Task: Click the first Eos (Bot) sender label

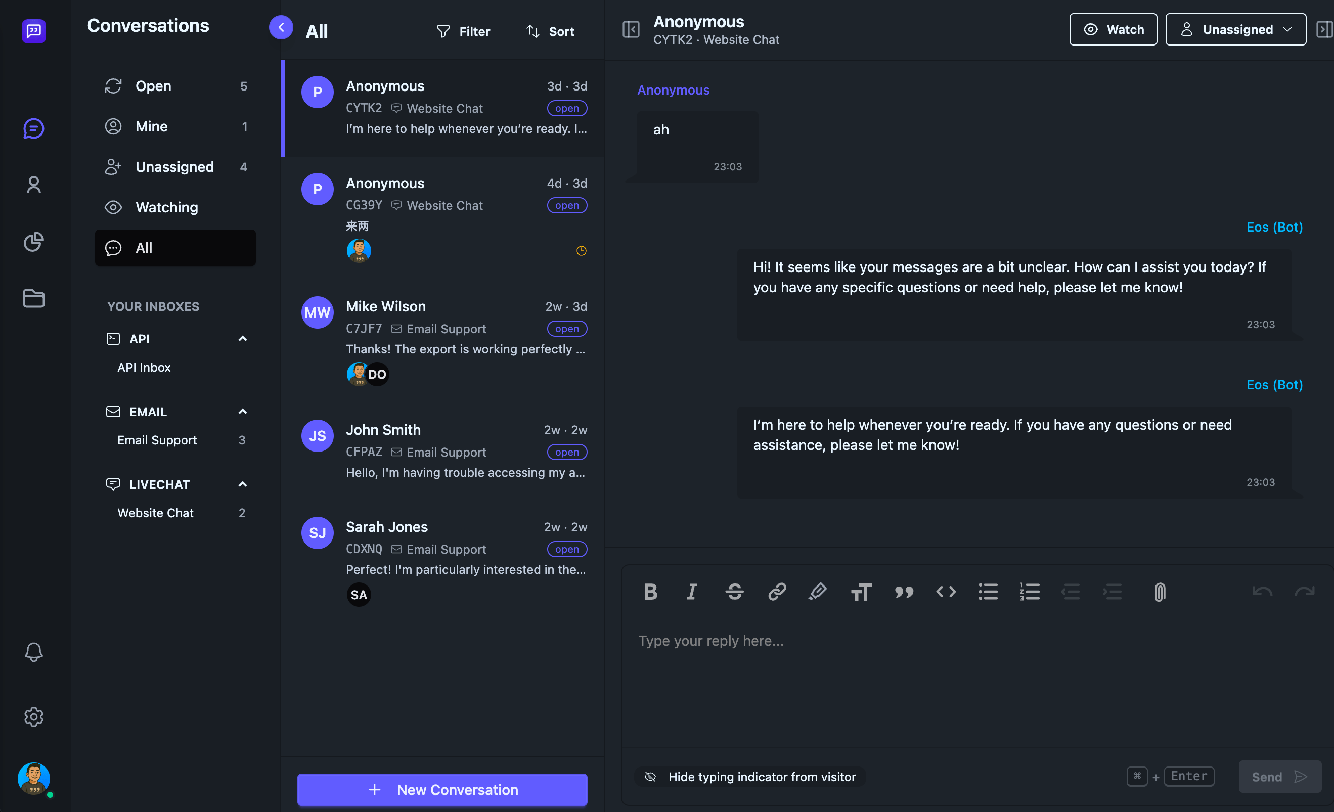Action: pyautogui.click(x=1274, y=227)
